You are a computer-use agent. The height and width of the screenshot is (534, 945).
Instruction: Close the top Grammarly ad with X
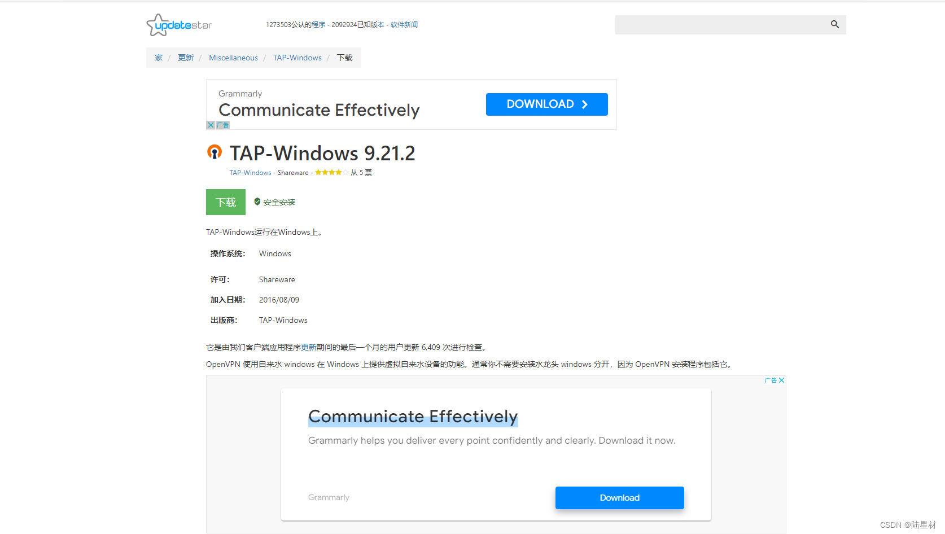[211, 125]
